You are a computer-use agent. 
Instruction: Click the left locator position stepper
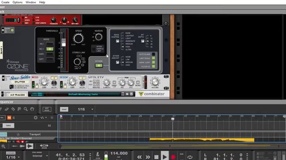click(x=247, y=155)
